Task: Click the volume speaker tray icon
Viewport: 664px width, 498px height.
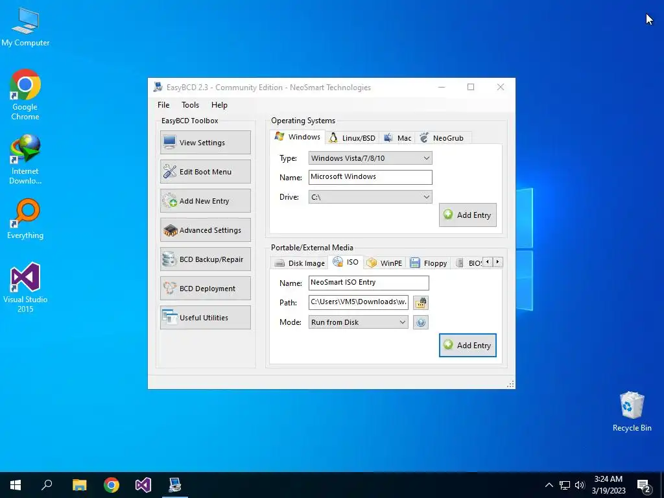Action: coord(579,485)
